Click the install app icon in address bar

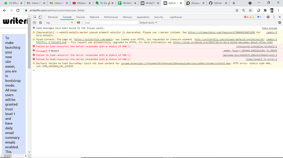click(x=237, y=11)
